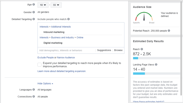
Task: Open the info icon next to Connections
Action: [x=34, y=96]
